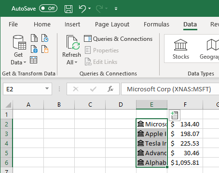Select the cell showing 30.46
Viewport: 219px width, 173px height.
click(185, 153)
